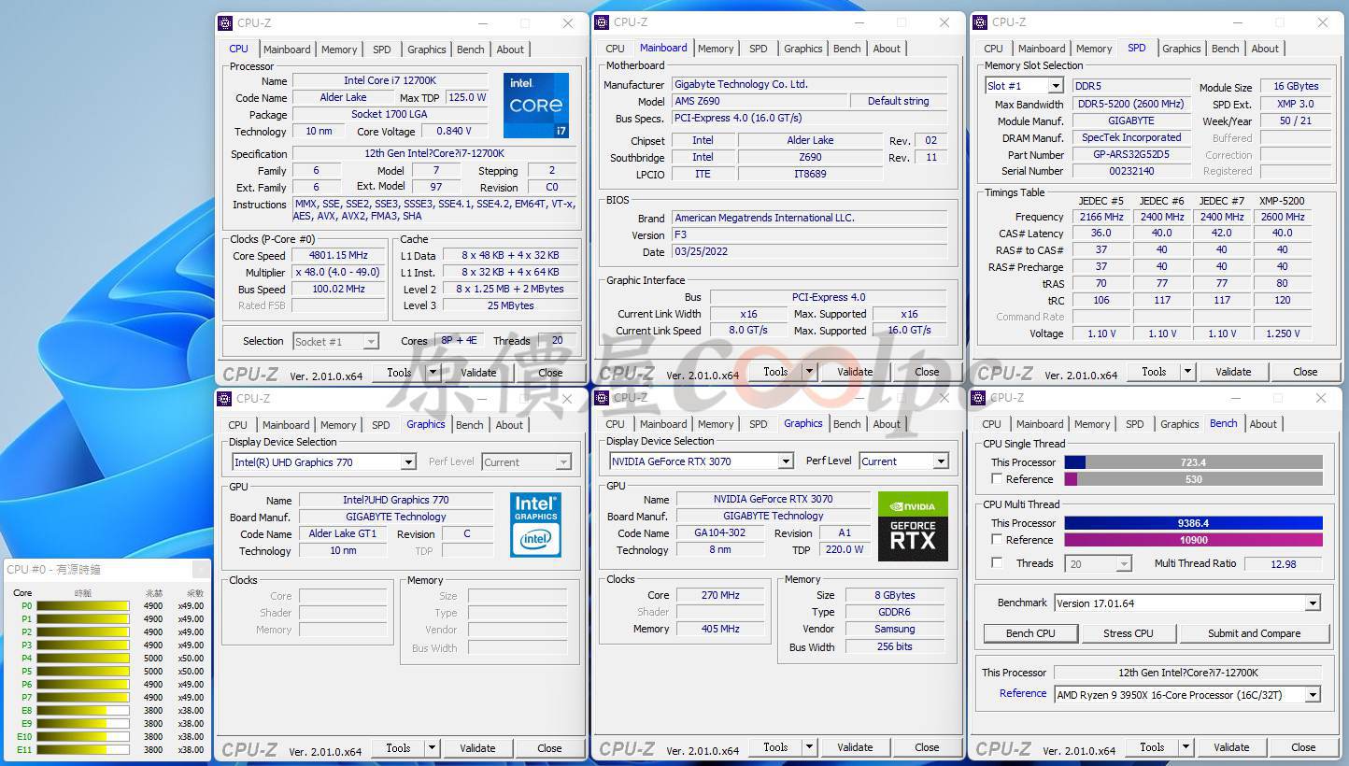This screenshot has height=766, width=1349.
Task: Enable Reference checkbox under CPU Single Thread
Action: click(x=997, y=479)
